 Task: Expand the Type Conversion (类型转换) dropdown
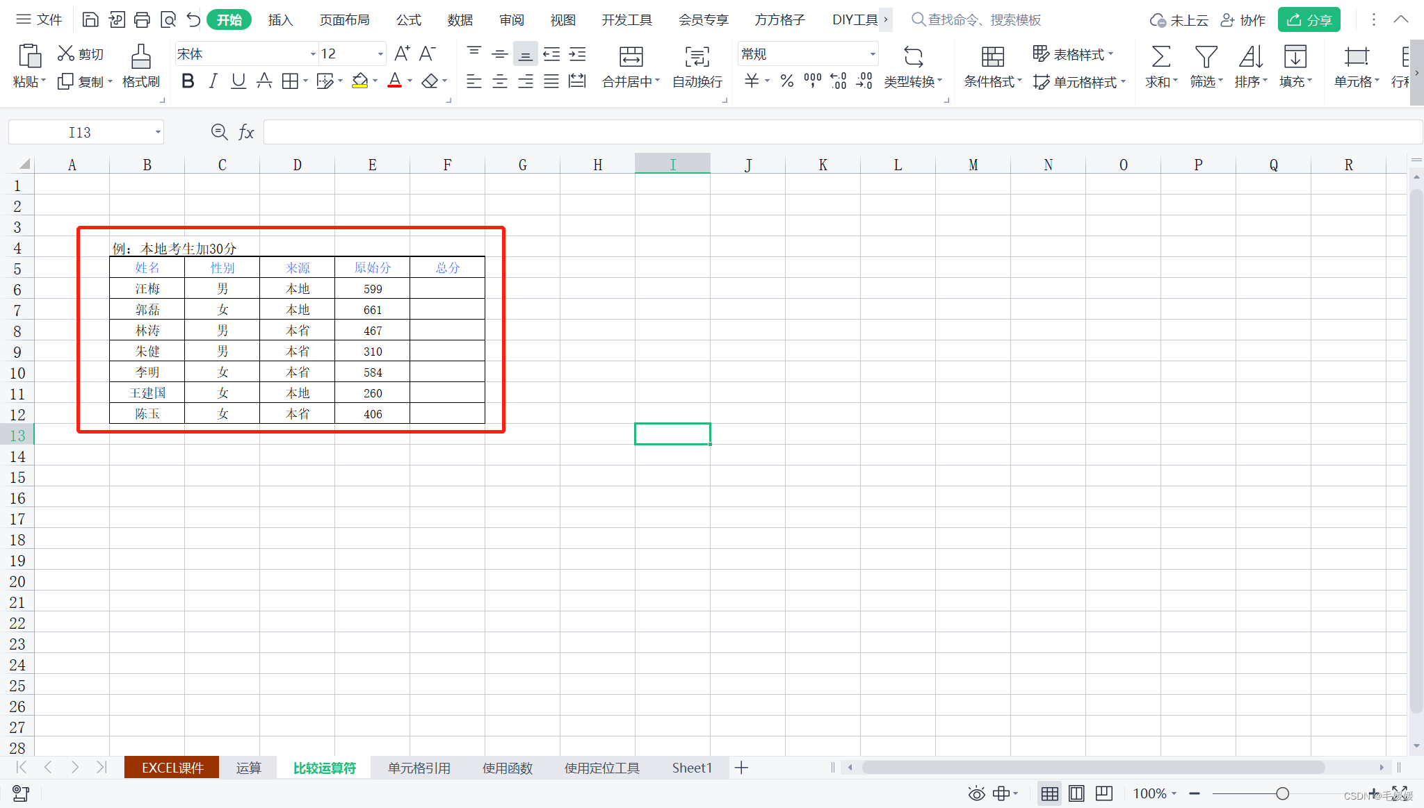coord(940,81)
